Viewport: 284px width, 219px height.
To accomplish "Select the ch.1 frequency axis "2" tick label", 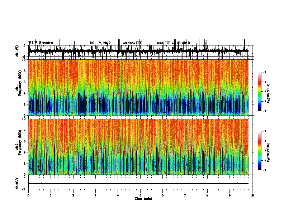I will point(25,104).
